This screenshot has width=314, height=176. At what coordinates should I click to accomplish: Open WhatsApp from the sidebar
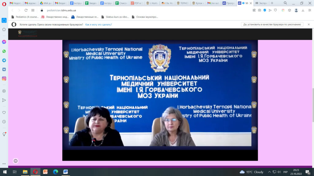coord(4,51)
